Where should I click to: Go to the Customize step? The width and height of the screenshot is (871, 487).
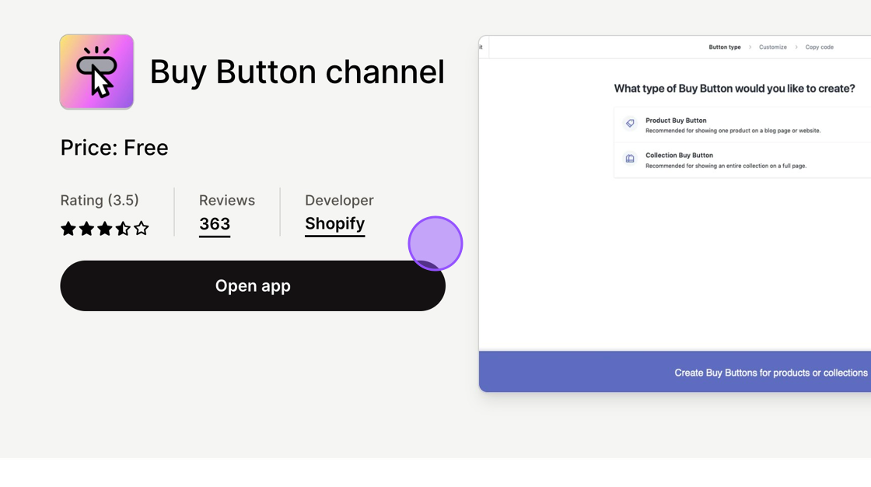click(773, 47)
